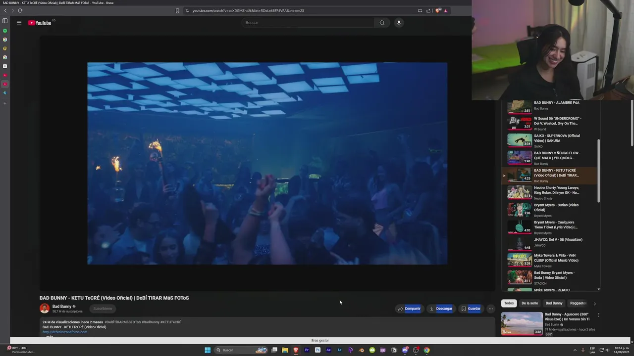Open Bad Bunny channel avatar
Viewport: 634px width, 356px height.
(45, 309)
